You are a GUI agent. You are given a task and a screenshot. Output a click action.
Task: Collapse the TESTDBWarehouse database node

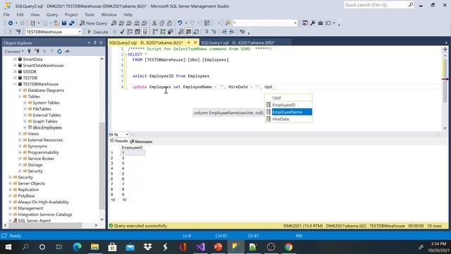tap(15, 84)
